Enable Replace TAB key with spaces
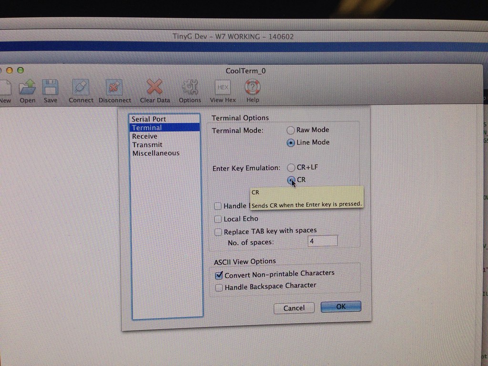The height and width of the screenshot is (366, 488). (218, 232)
